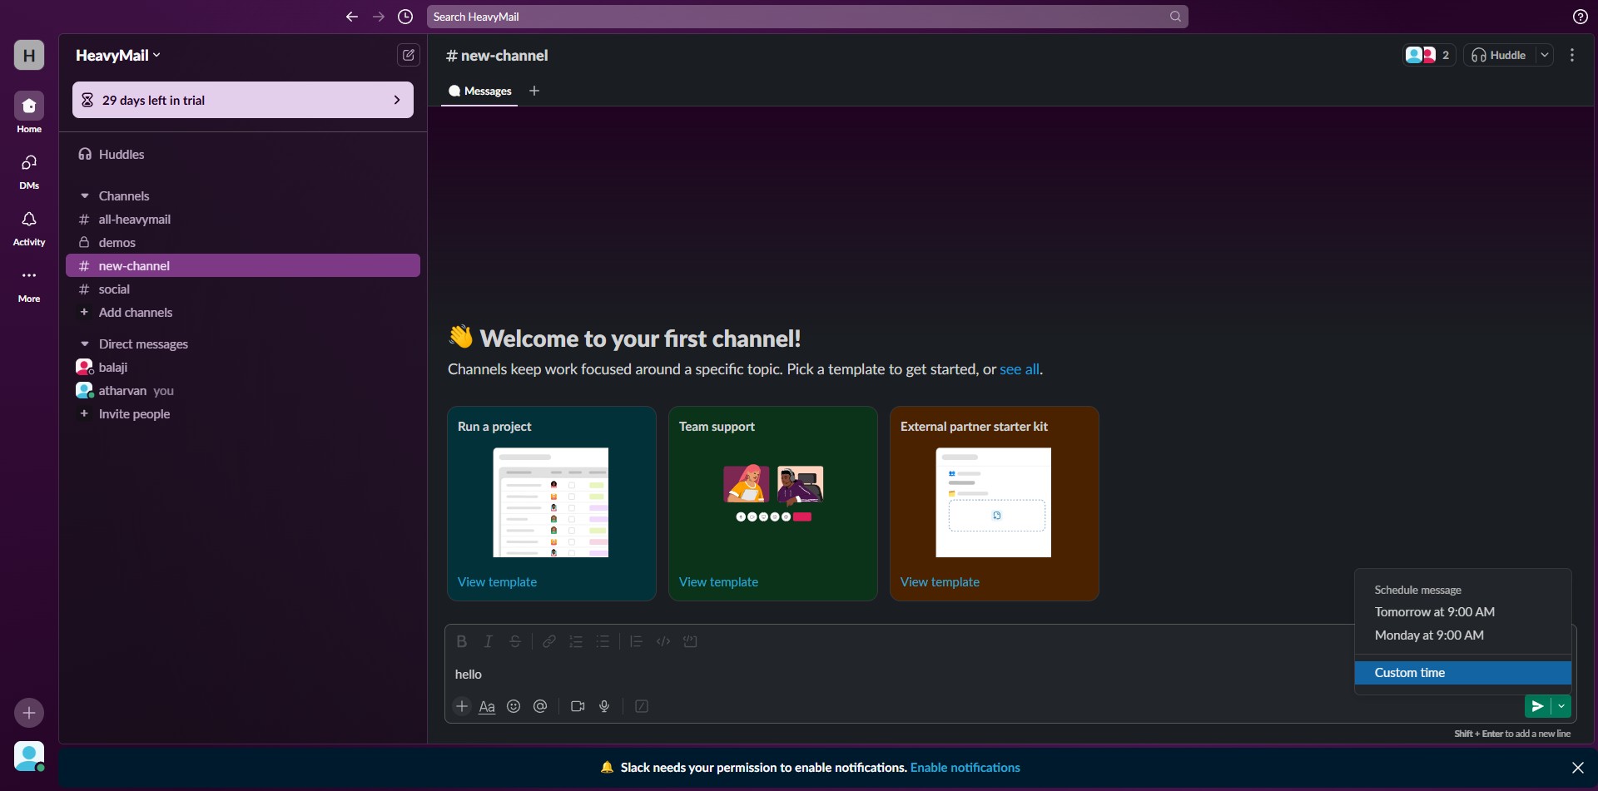Screen dimensions: 1598x791
Task: Open the send options dropdown arrow
Action: [1561, 706]
